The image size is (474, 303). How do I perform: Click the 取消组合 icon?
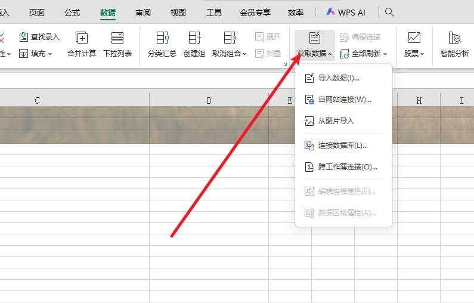point(230,38)
